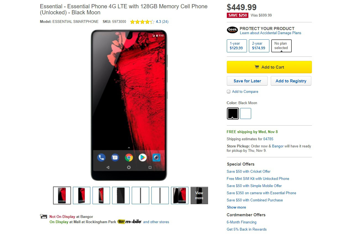Select the white color swatch
This screenshot has height=235, width=355.
tap(246, 114)
